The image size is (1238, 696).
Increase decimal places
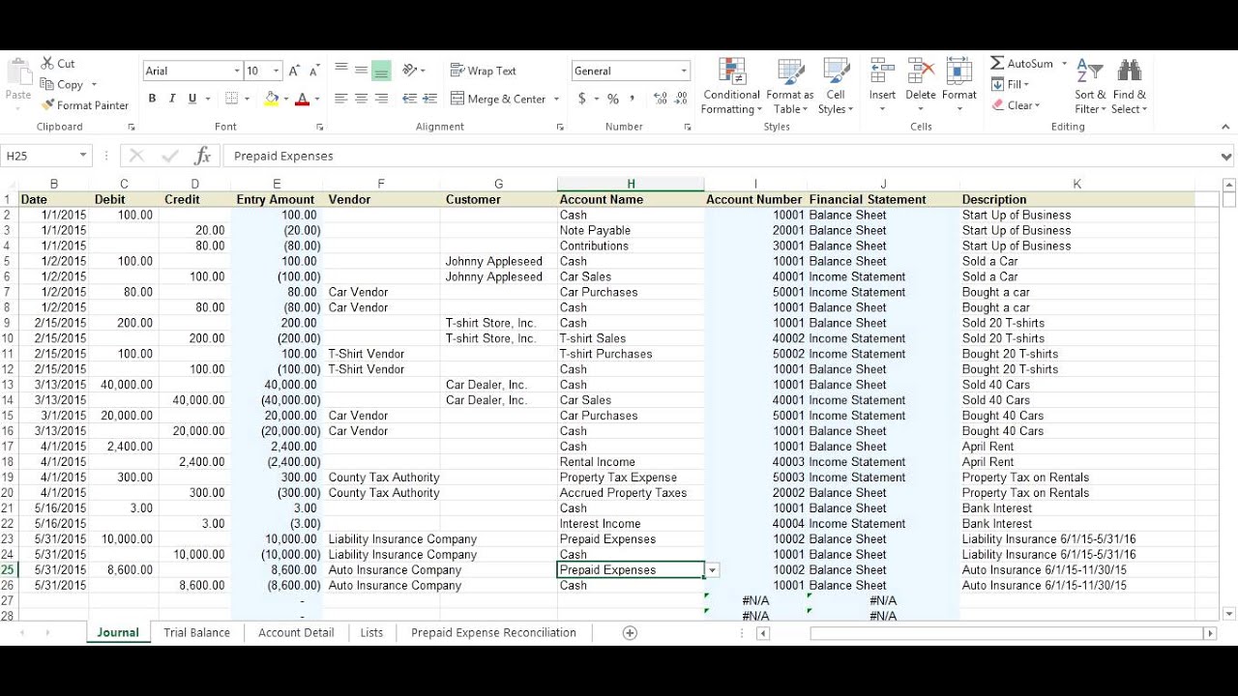click(661, 99)
